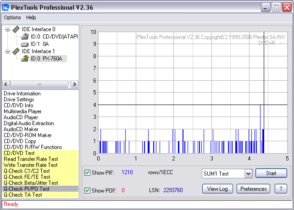Open Multimedia Player
294x210 pixels.
(22, 111)
